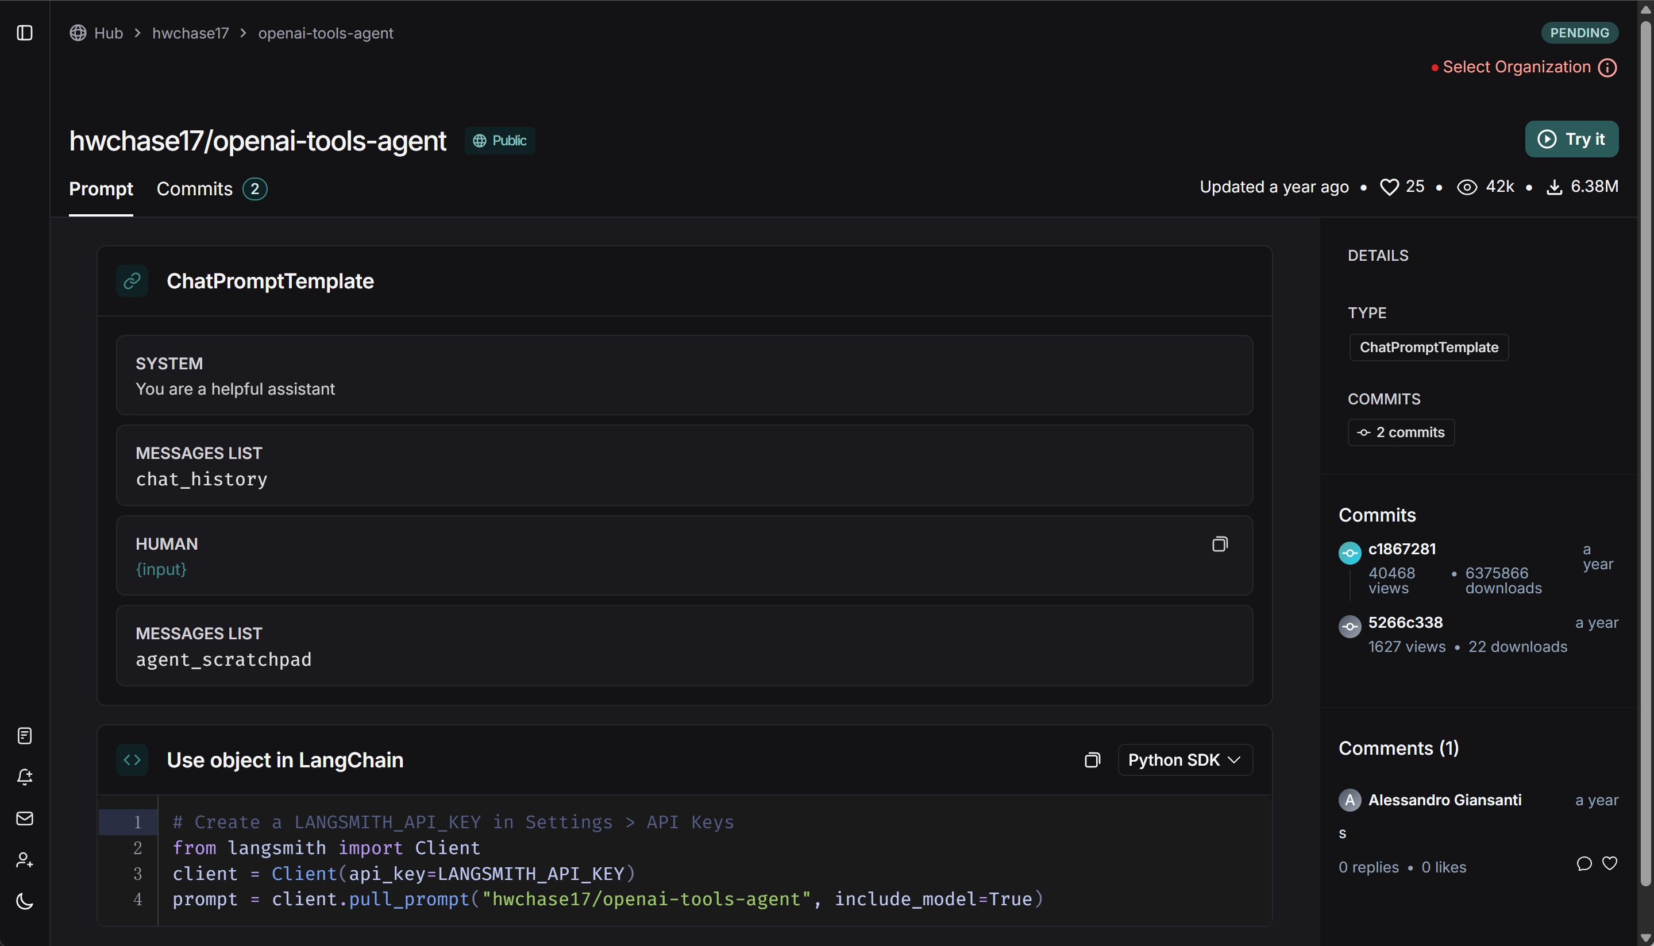This screenshot has height=946, width=1654.
Task: Click the invite user icon
Action: tap(25, 860)
